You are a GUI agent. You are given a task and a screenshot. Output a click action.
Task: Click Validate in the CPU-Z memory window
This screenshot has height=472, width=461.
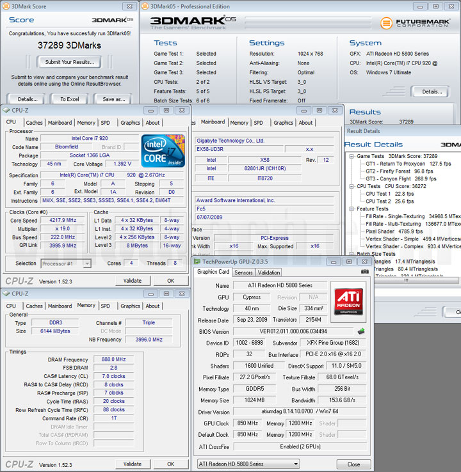[133, 464]
